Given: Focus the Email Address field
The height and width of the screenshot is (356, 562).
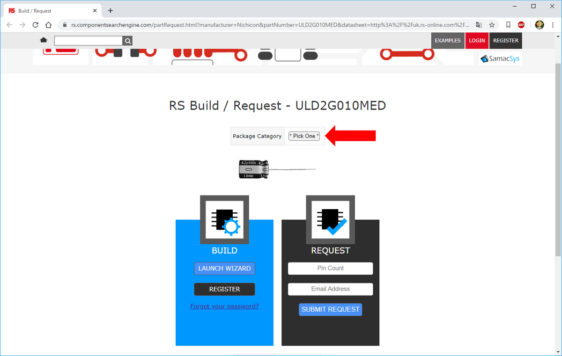Looking at the screenshot, I should 331,289.
